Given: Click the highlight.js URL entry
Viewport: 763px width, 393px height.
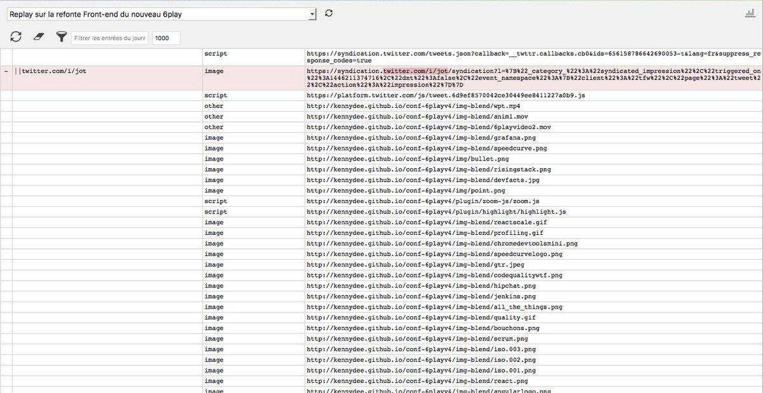Looking at the screenshot, I should (x=533, y=211).
